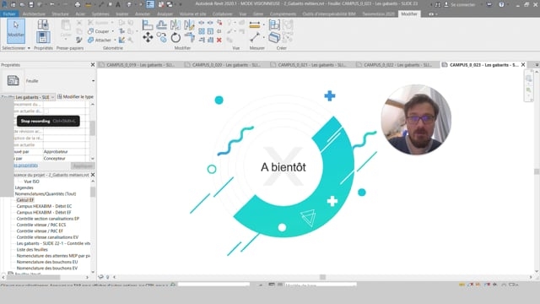The width and height of the screenshot is (540, 304).
Task: Click the Help question mark icon
Action: 501,5
